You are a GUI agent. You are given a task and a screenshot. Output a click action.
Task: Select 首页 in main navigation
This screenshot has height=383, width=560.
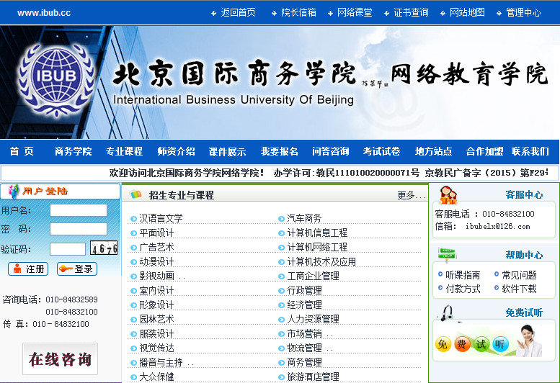click(22, 151)
